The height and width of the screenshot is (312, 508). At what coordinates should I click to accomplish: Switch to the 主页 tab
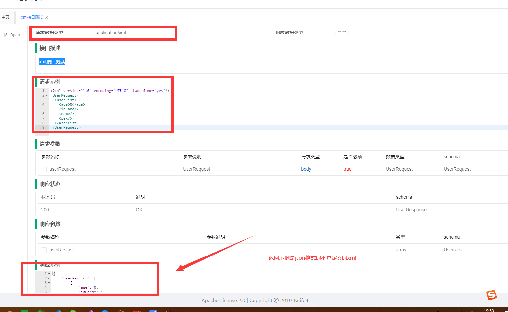pos(5,17)
